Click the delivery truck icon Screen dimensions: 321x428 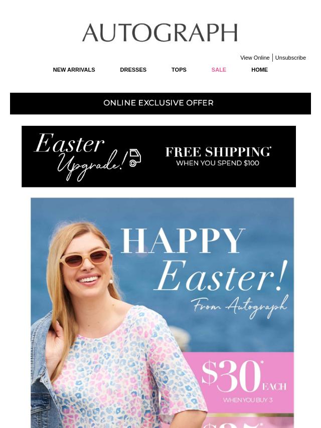click(x=135, y=158)
